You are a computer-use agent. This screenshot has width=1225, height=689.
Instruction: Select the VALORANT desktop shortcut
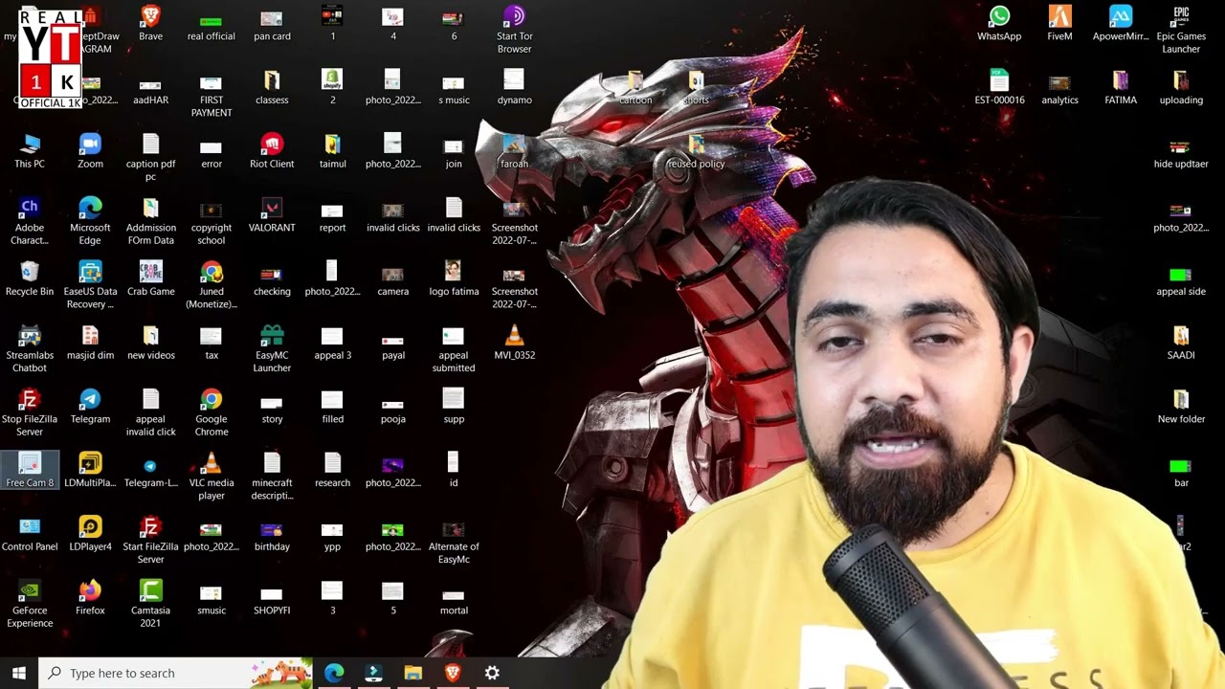click(272, 215)
